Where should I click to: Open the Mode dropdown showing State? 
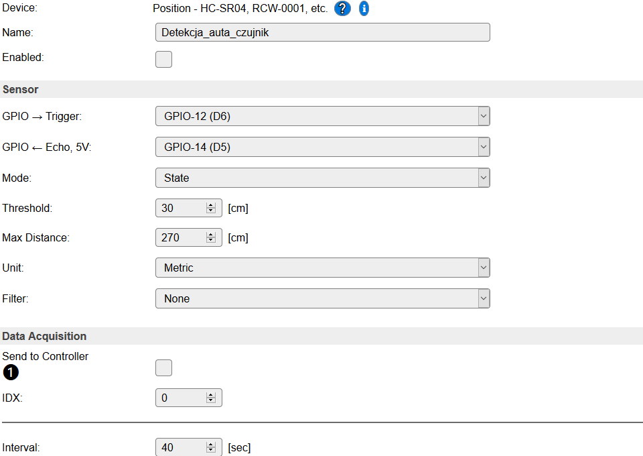click(x=322, y=178)
